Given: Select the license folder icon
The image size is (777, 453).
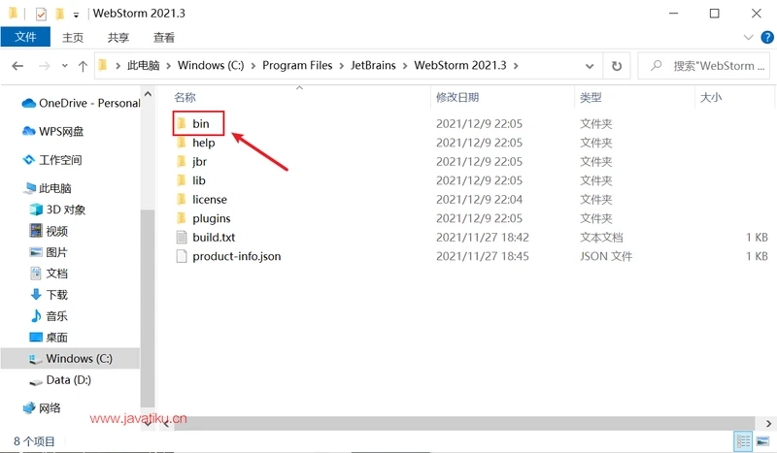Looking at the screenshot, I should point(182,200).
